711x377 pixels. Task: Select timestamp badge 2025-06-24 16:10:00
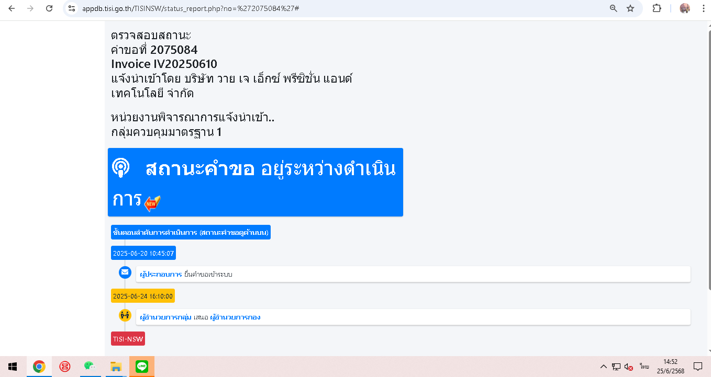pos(143,296)
